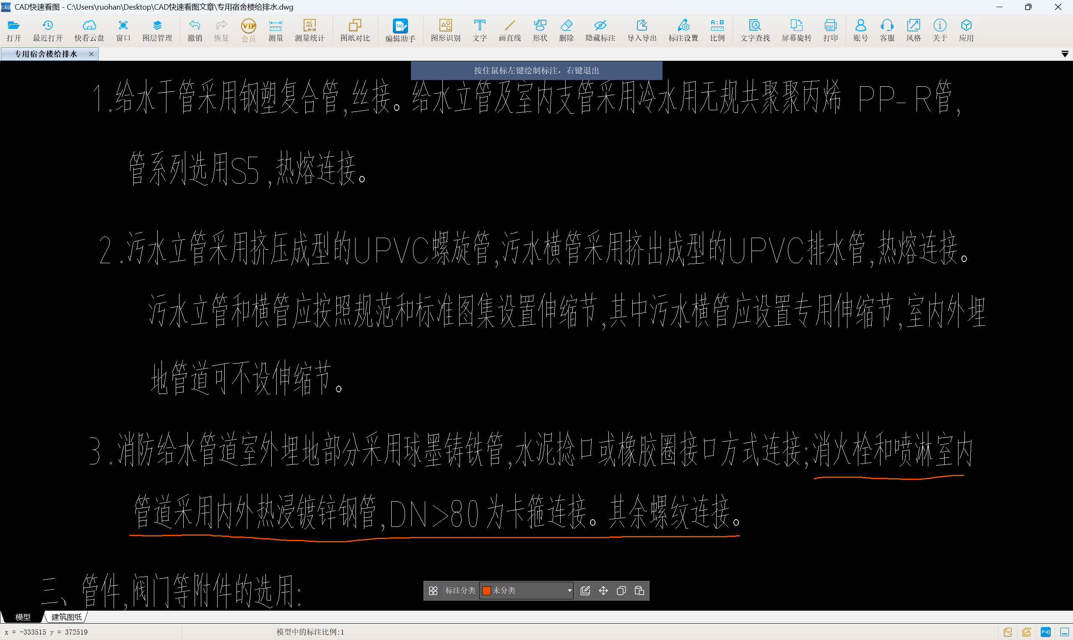Image resolution: width=1073 pixels, height=640 pixels.
Task: Click the 文字查找 text search icon
Action: (x=755, y=30)
